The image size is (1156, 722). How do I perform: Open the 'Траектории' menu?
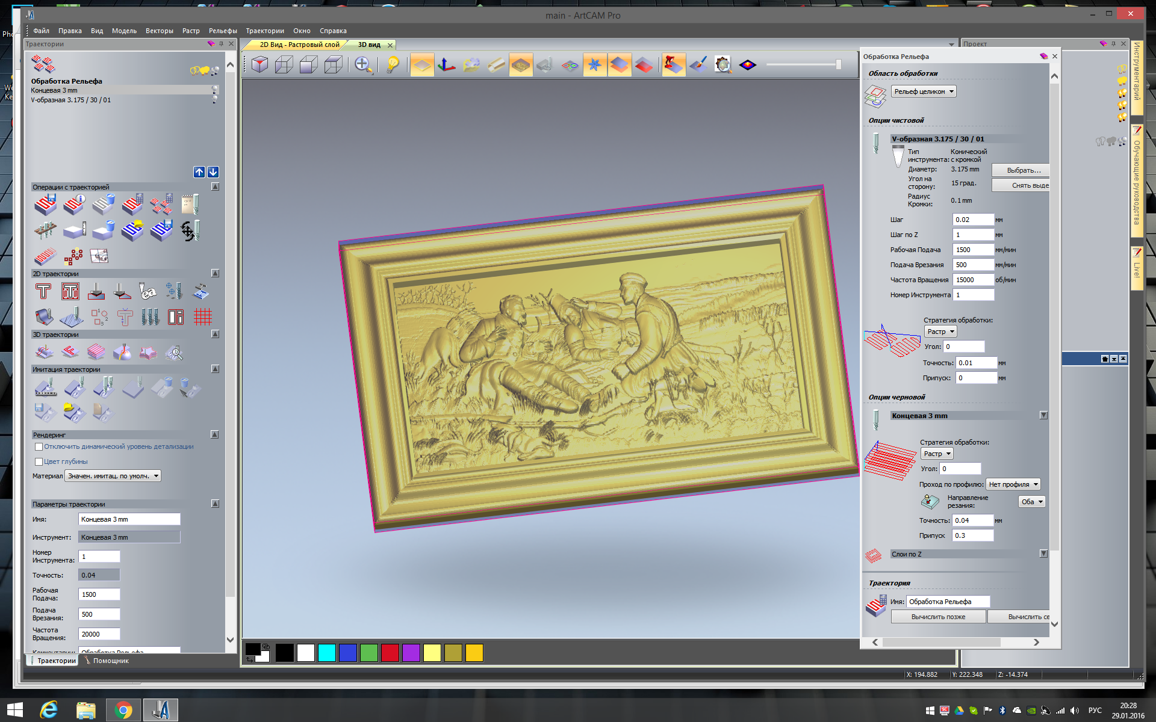pyautogui.click(x=264, y=31)
